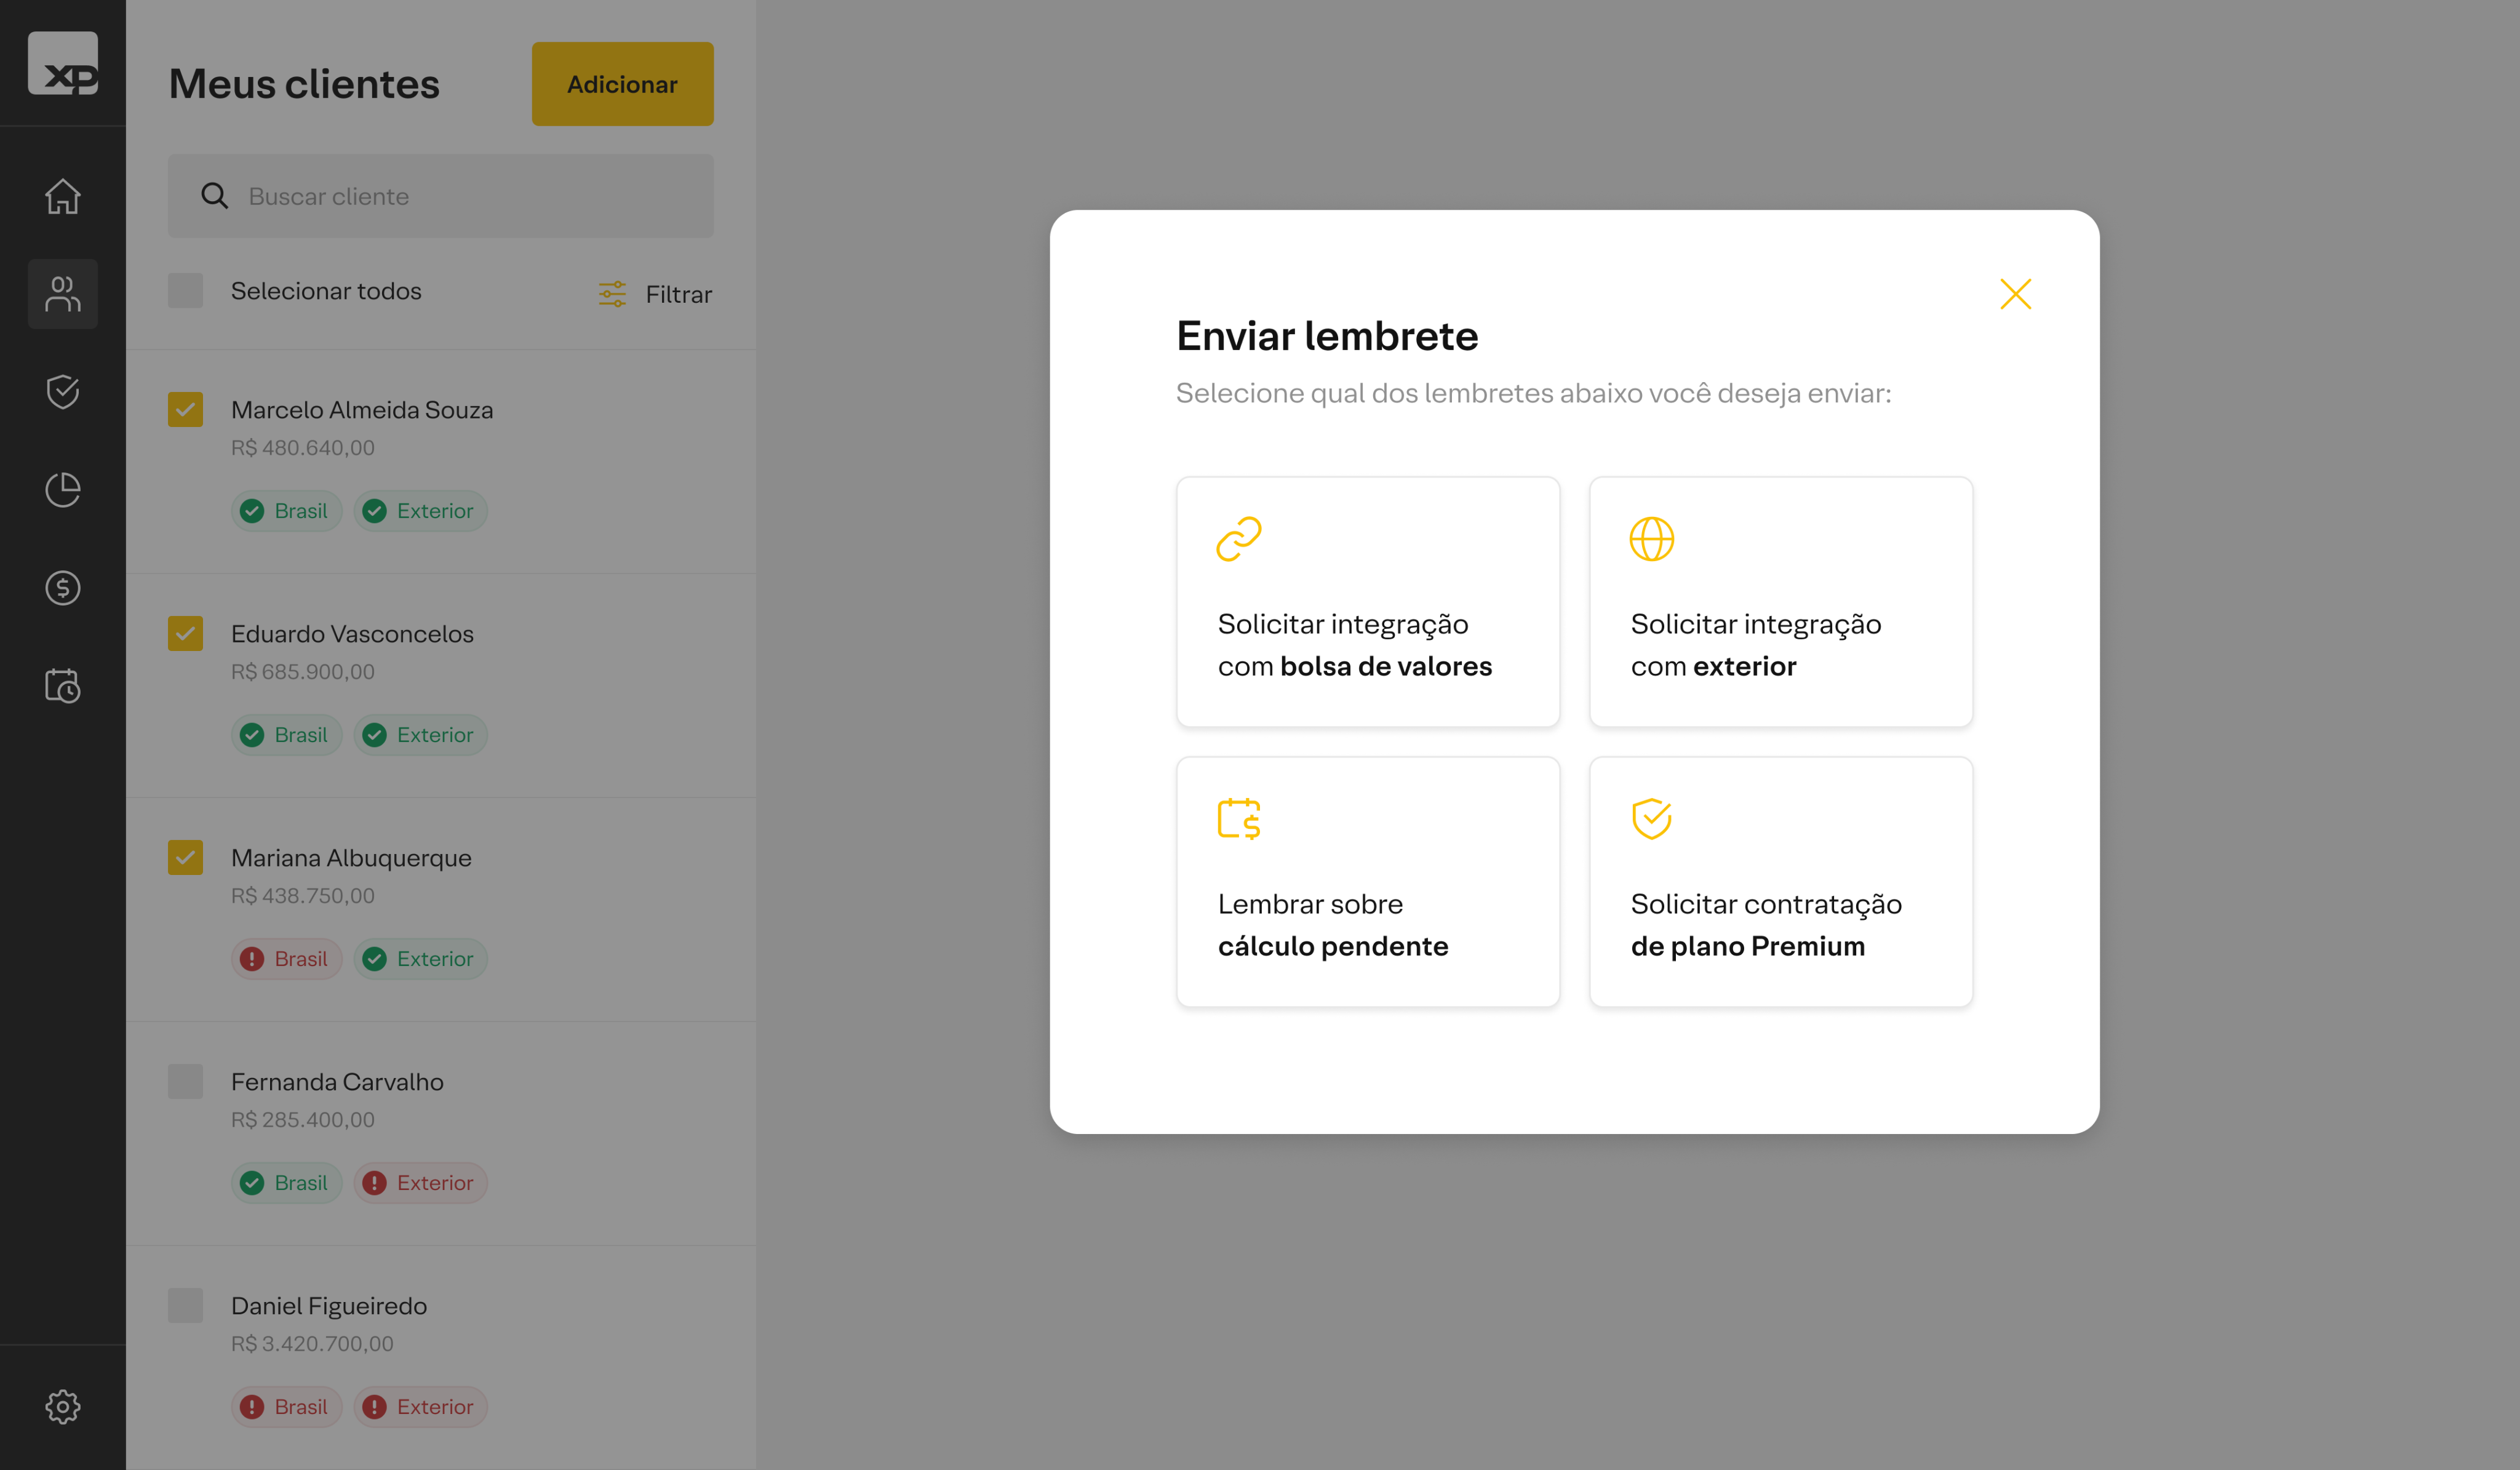
Task: Check the Fernanda Carvalho checkbox
Action: pyautogui.click(x=185, y=1081)
